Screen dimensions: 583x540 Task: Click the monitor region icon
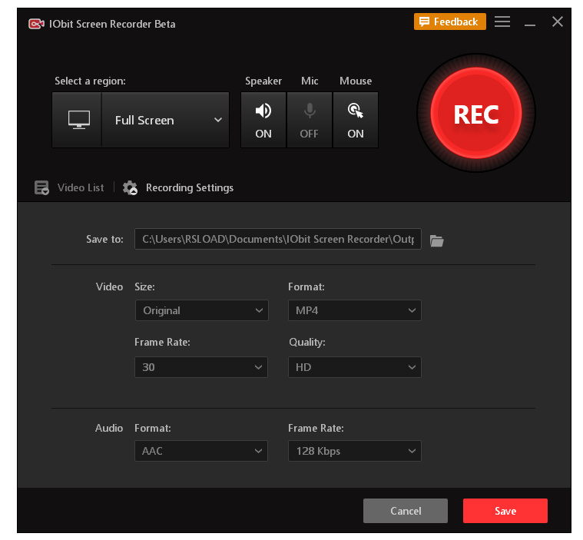pos(79,120)
